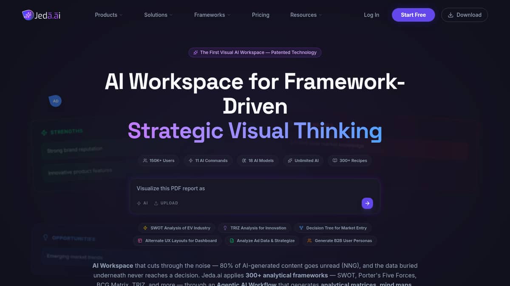Click the AI label under the prompt
510x286 pixels.
click(x=145, y=203)
